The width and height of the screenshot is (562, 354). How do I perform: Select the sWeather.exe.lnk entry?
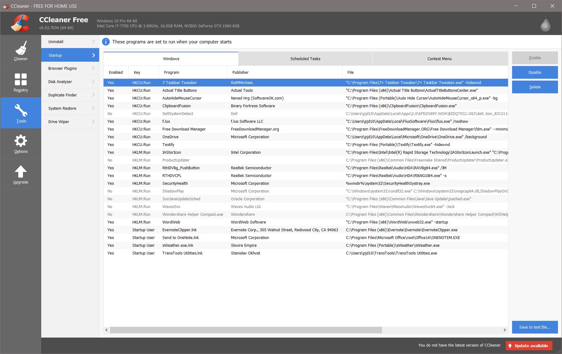click(306, 246)
